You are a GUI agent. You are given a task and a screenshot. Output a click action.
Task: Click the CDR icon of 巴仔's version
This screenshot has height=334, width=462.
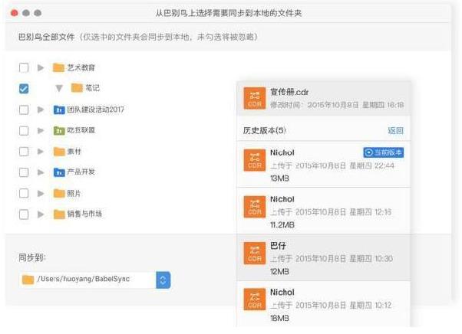tap(254, 253)
